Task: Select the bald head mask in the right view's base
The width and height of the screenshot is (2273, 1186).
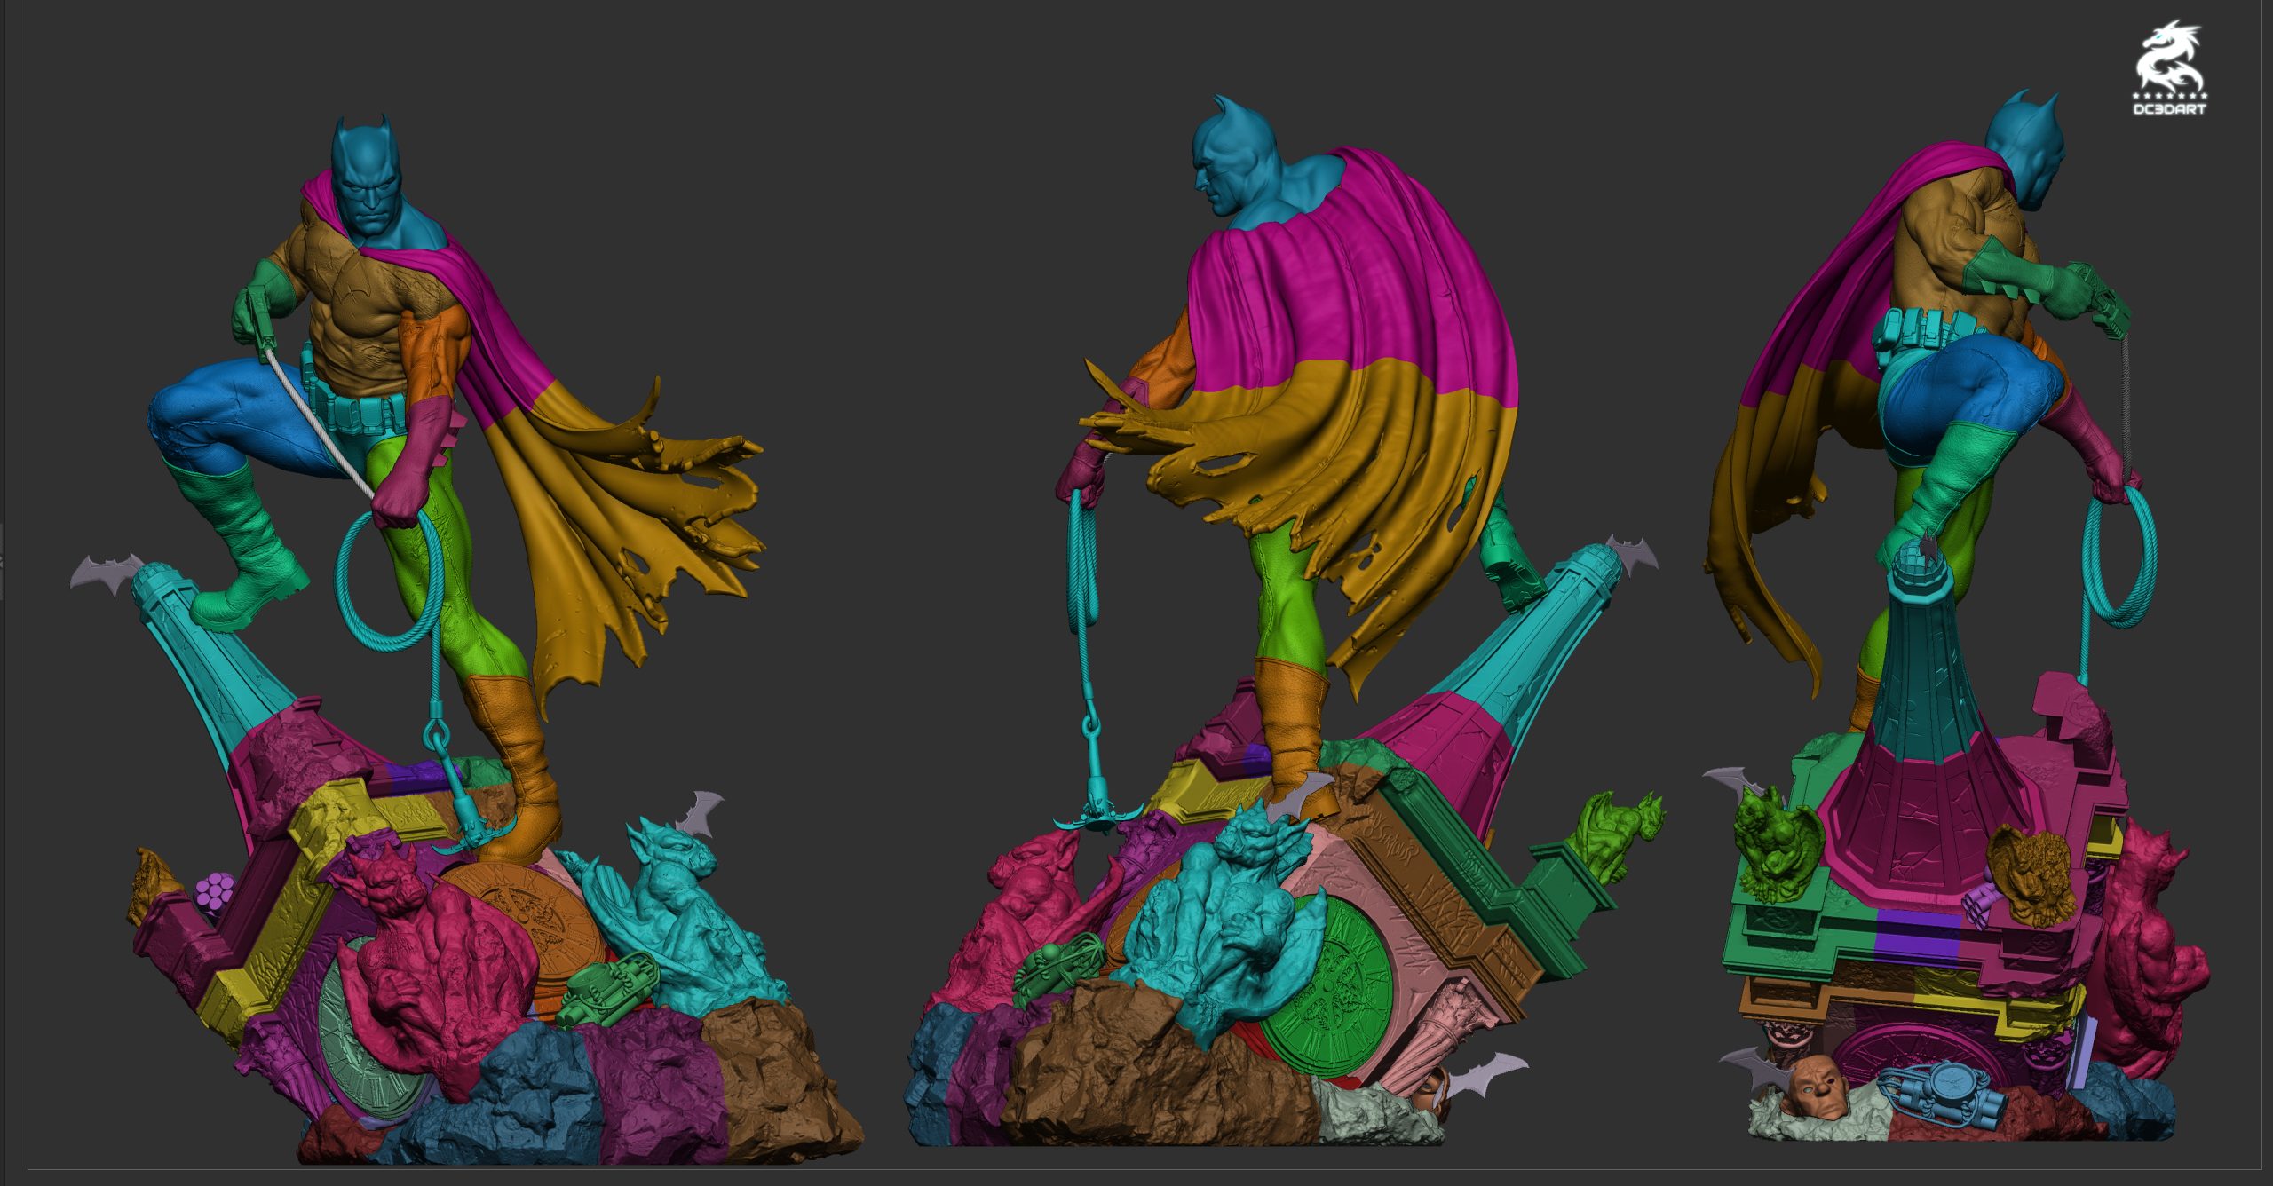Action: click(x=1817, y=1087)
